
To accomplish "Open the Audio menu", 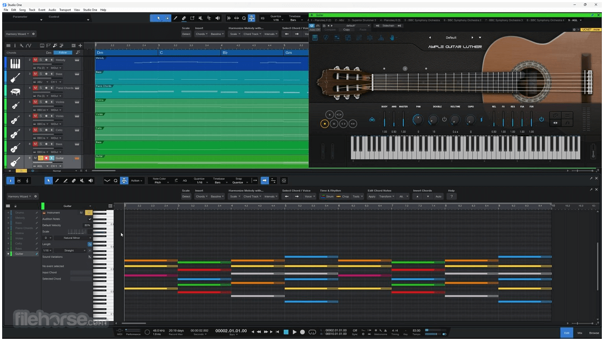I will 52,10.
